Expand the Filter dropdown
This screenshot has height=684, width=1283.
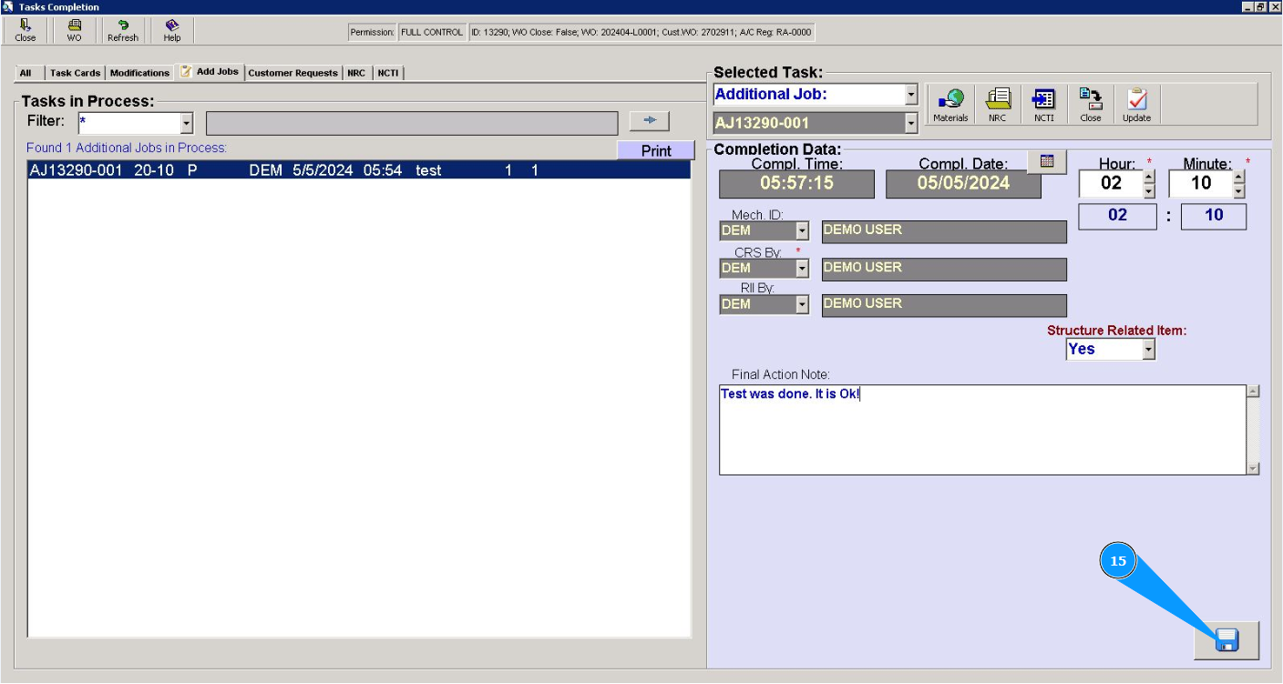(187, 123)
